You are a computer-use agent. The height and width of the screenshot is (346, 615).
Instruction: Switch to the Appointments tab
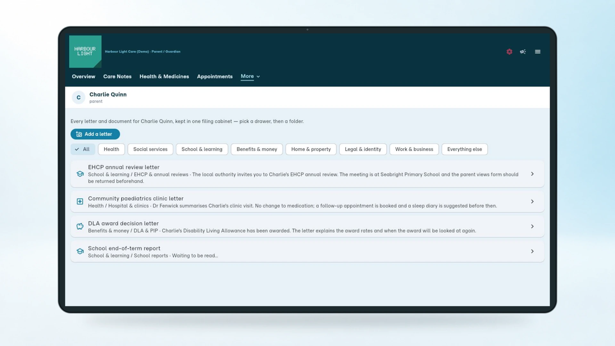click(215, 77)
